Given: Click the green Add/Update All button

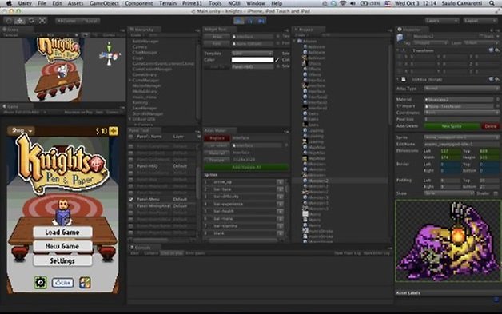Looking at the screenshot, I should tap(246, 167).
